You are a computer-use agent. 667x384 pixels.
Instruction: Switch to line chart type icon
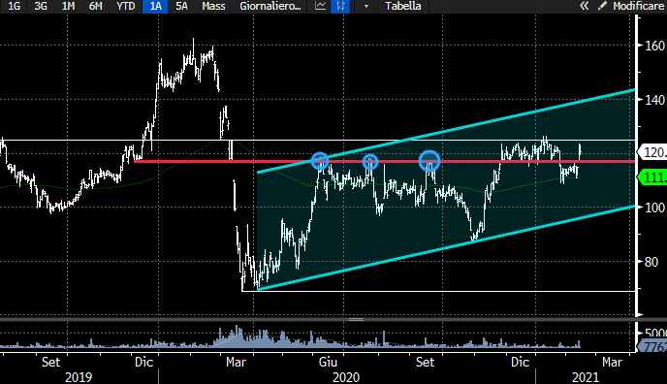320,6
